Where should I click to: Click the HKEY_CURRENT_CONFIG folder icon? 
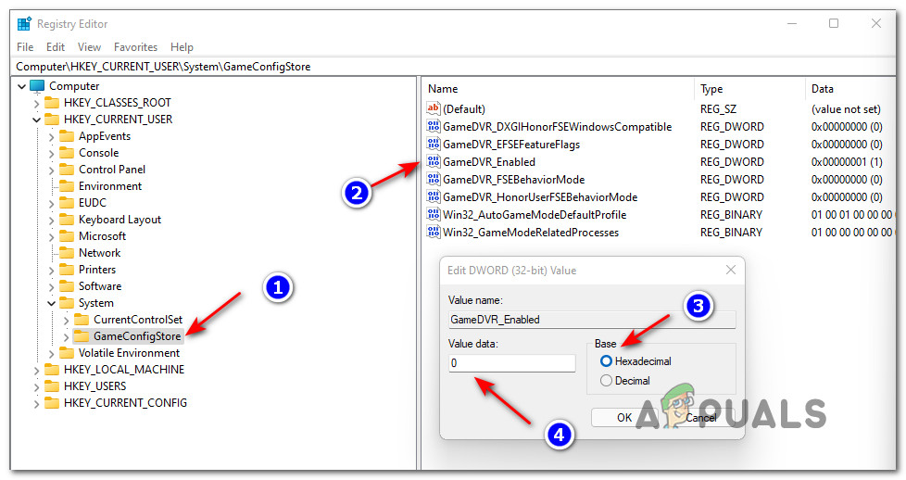click(52, 404)
